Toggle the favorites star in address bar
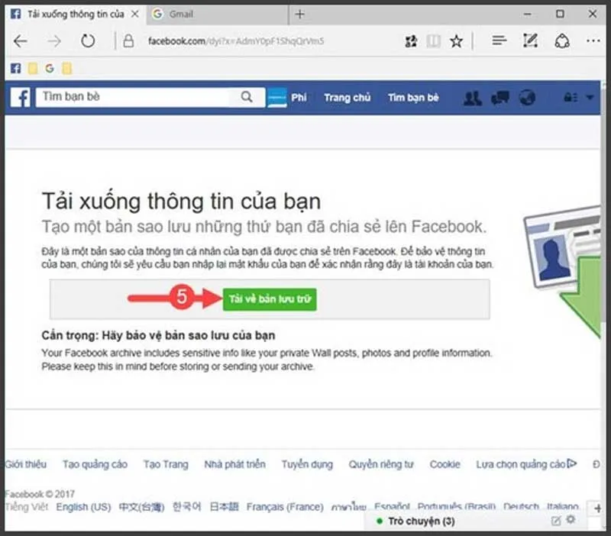Viewport: 611px width, 536px height. point(456,41)
